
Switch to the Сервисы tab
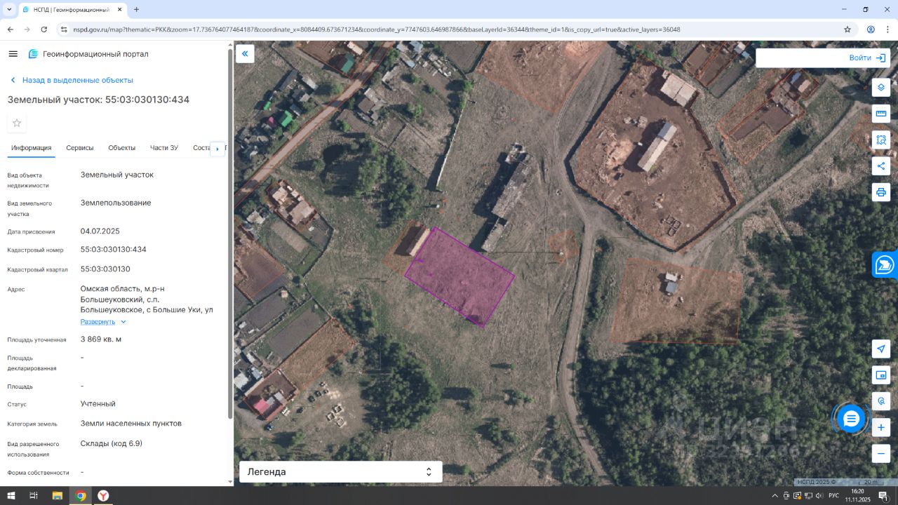80,148
